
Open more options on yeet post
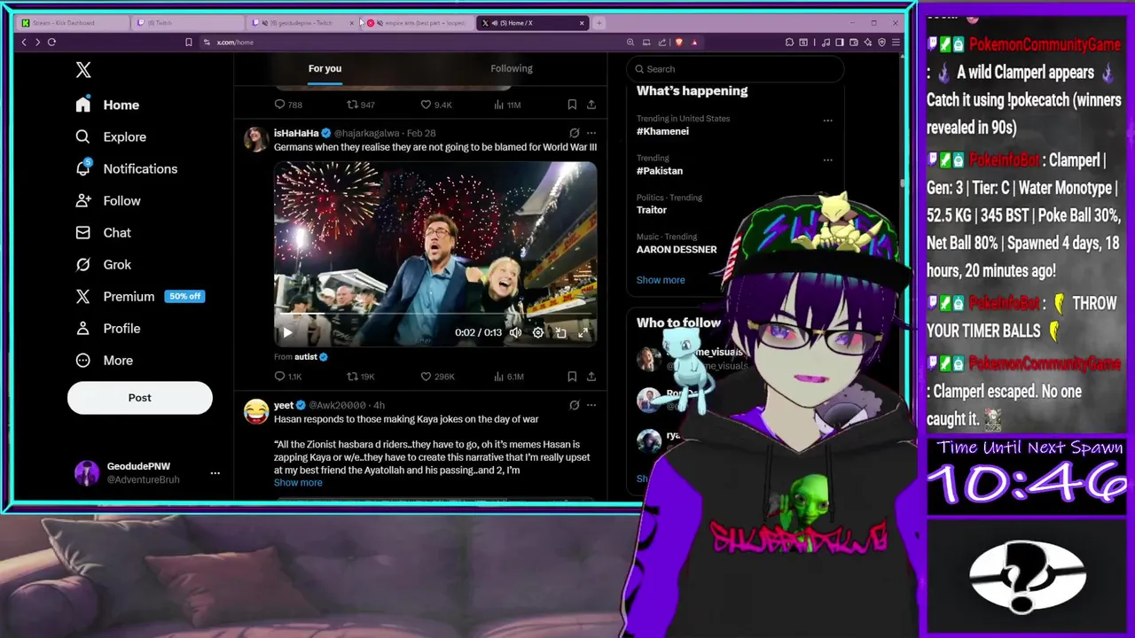(591, 405)
